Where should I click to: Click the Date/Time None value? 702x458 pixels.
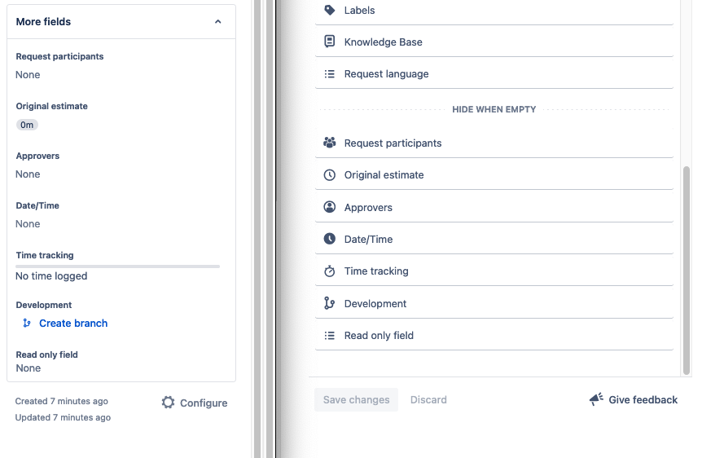click(x=28, y=223)
